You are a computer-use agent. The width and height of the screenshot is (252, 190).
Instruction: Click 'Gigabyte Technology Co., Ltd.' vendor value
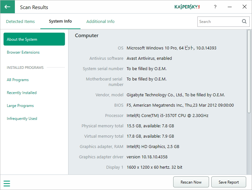[176, 95]
